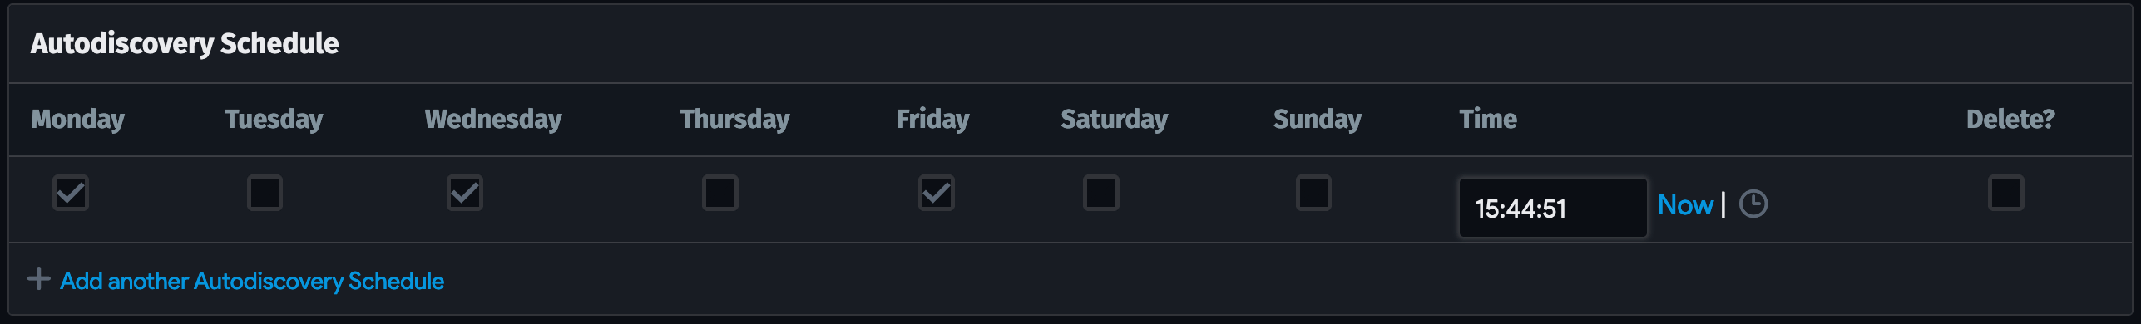Screen dimensions: 2141x324
Task: Enable the Tuesday schedule checkbox
Action: [x=265, y=193]
